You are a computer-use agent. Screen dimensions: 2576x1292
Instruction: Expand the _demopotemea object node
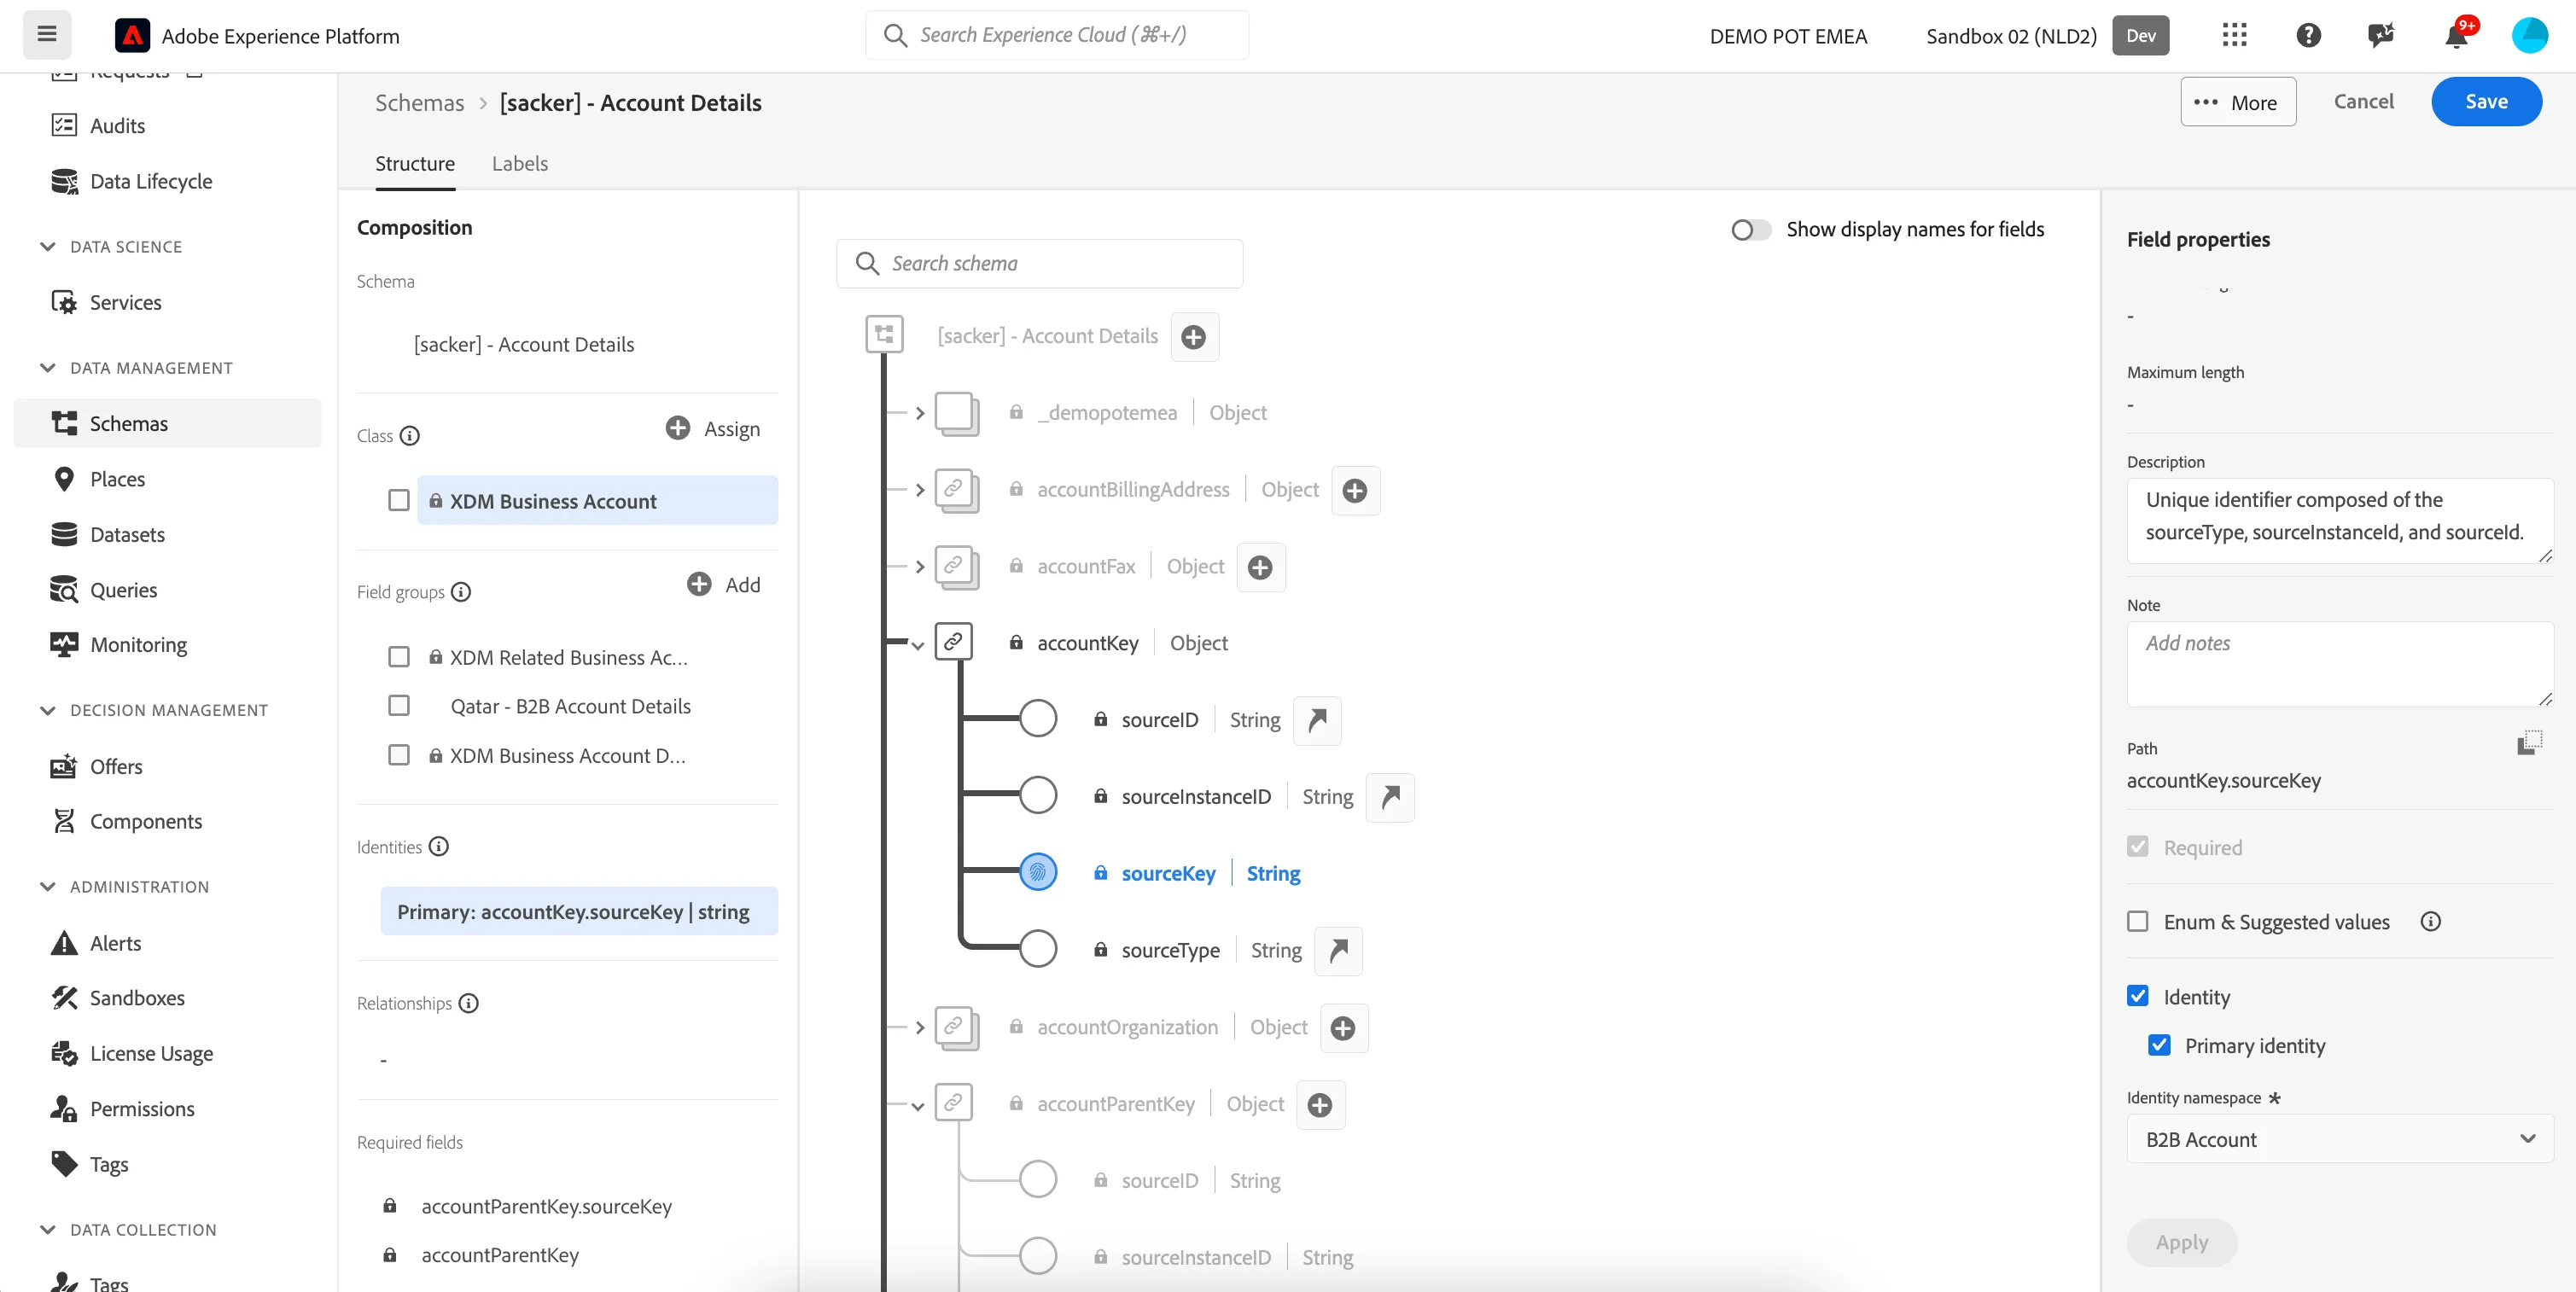(x=919, y=413)
